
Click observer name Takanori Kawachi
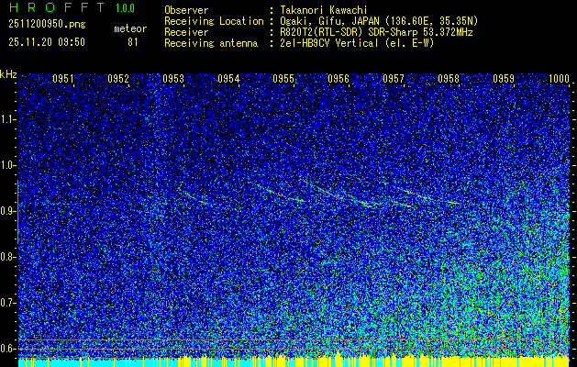tap(324, 10)
